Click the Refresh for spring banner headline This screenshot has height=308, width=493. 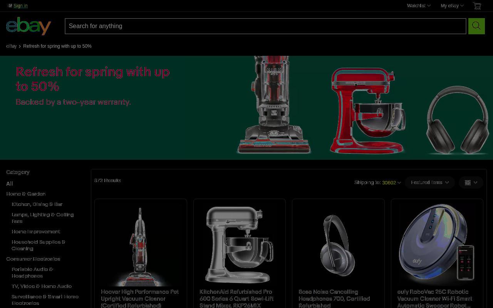coord(93,79)
